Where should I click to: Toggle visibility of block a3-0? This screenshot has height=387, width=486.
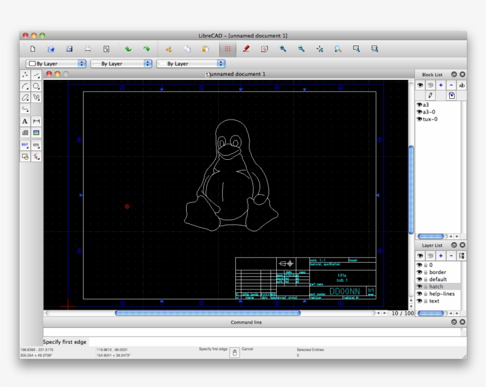point(419,112)
